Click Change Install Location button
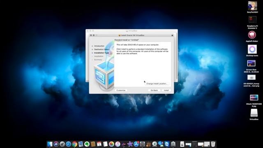The height and width of the screenshot is (148, 263). [157, 83]
